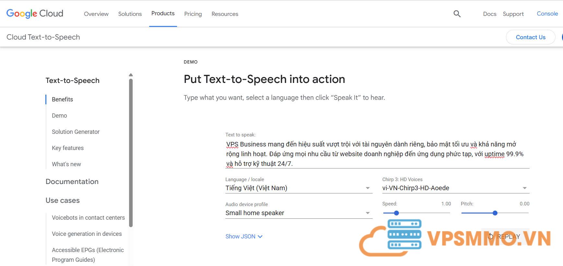Click the sidebar scrollbar thumb
The height and width of the screenshot is (266, 563).
click(x=131, y=153)
